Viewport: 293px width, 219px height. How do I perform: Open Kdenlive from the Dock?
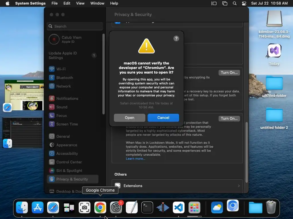click(x=163, y=208)
